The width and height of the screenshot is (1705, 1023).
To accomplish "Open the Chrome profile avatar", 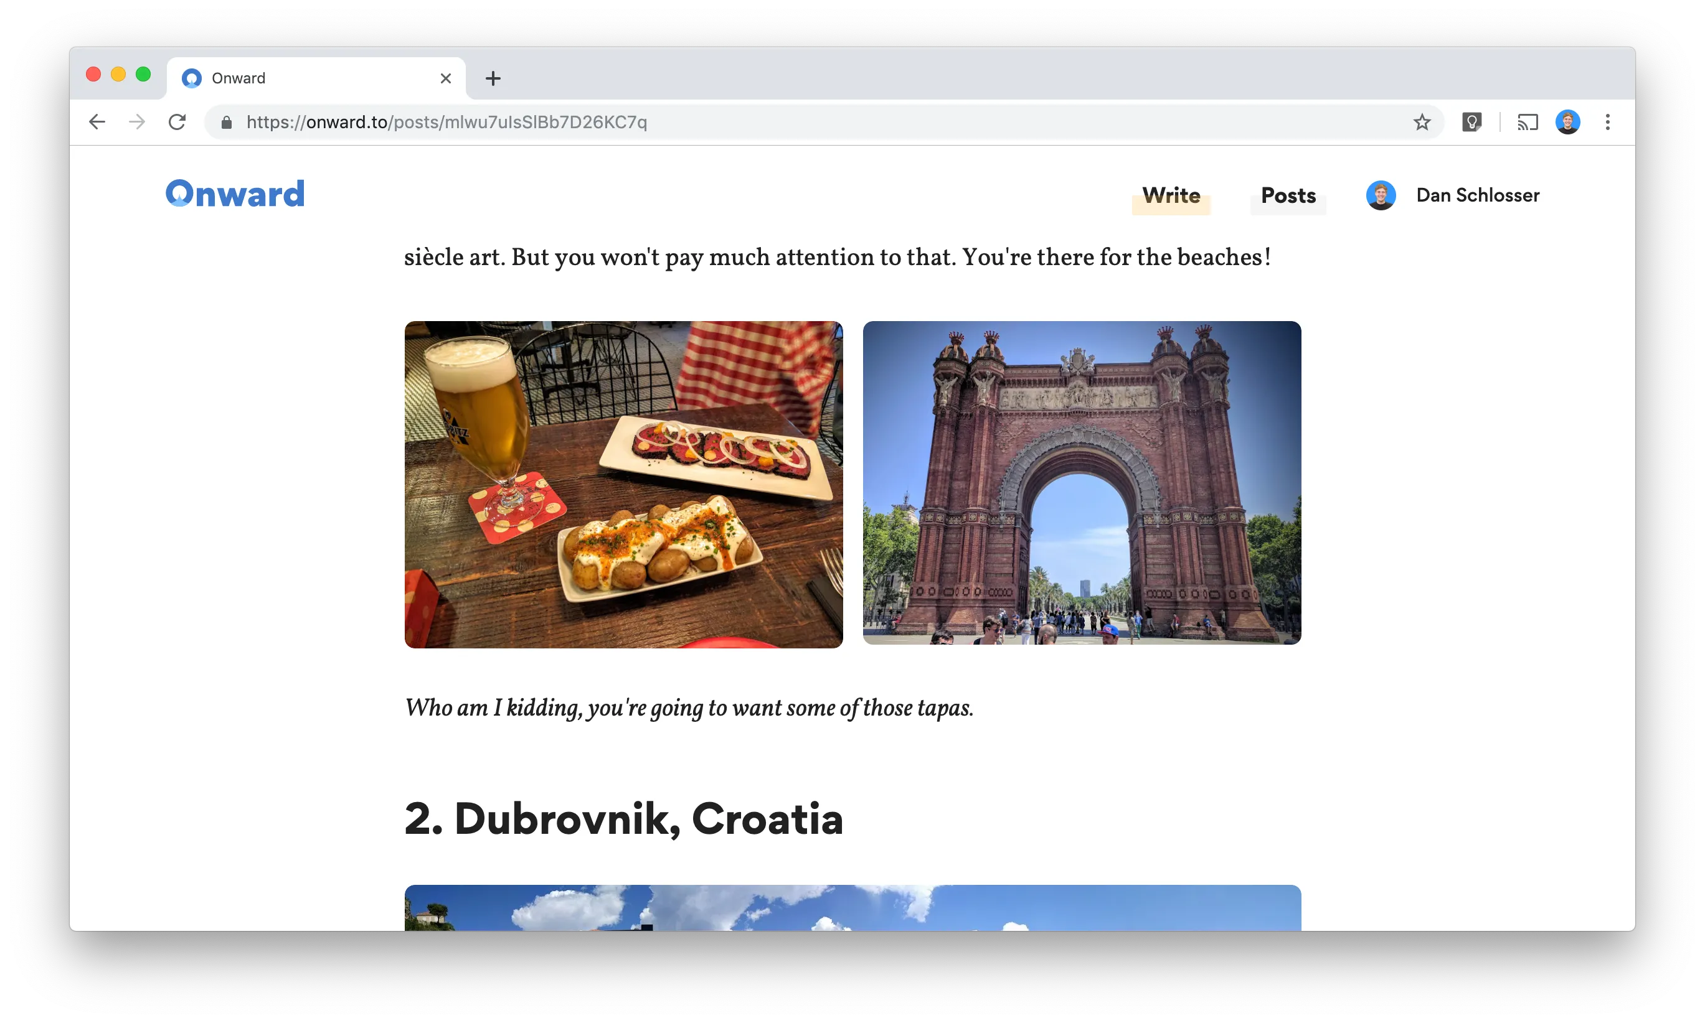I will click(x=1567, y=122).
